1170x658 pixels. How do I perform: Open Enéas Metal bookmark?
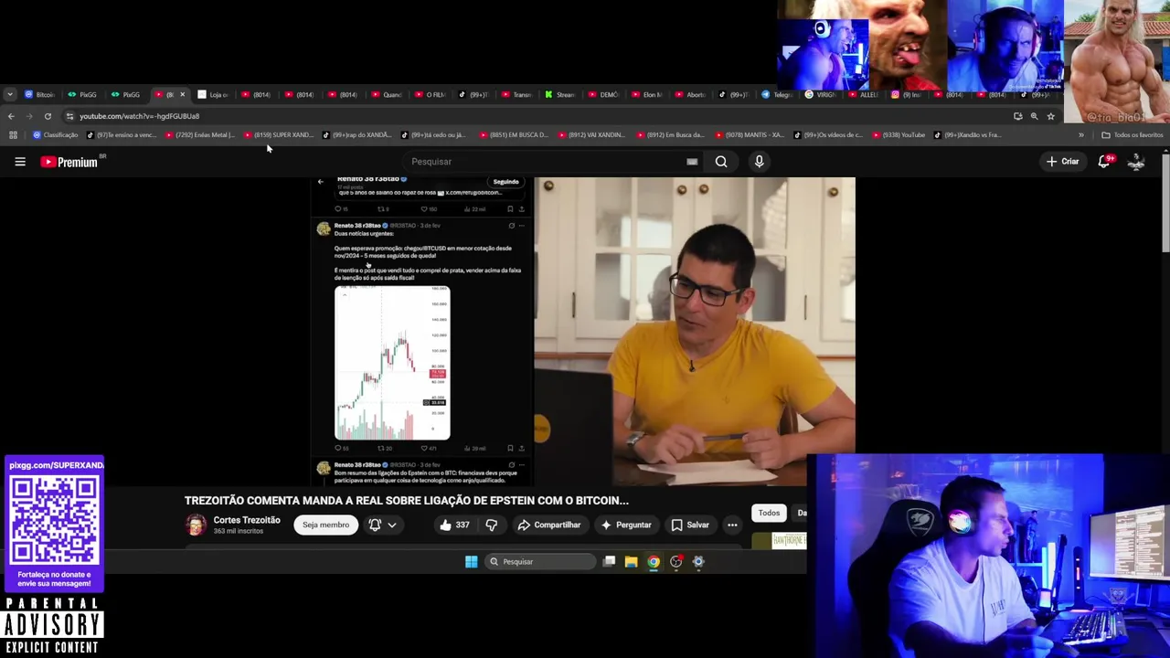(200, 135)
